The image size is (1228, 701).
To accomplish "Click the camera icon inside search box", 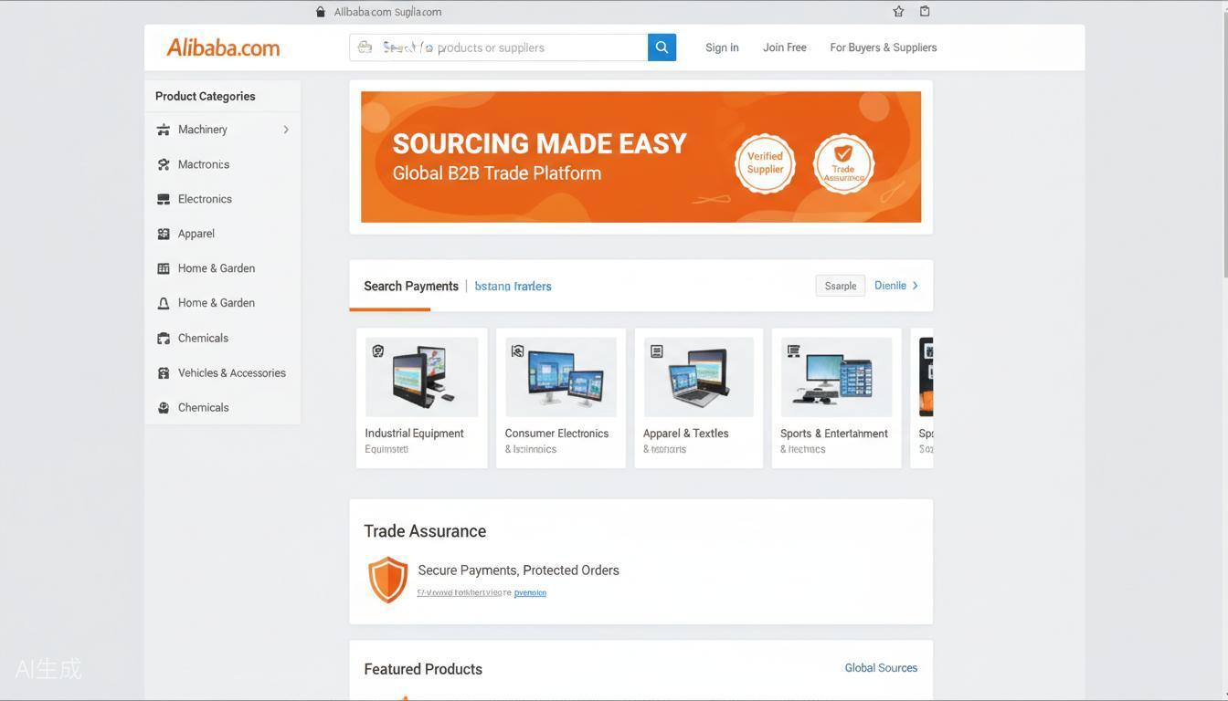I will coord(365,47).
